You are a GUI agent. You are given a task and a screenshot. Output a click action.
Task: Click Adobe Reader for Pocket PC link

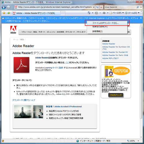pos(115,52)
